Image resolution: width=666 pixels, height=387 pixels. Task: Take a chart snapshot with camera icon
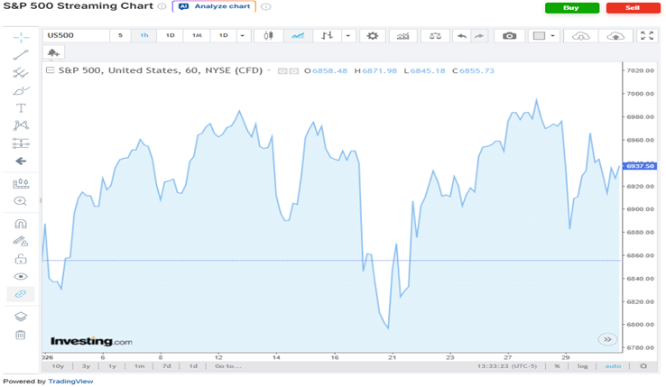[510, 36]
